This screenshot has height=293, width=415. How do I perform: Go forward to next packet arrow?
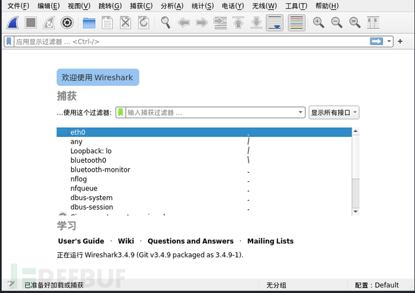[202, 23]
